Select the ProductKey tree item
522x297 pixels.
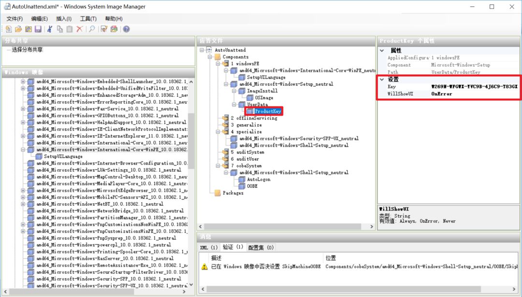(x=268, y=111)
